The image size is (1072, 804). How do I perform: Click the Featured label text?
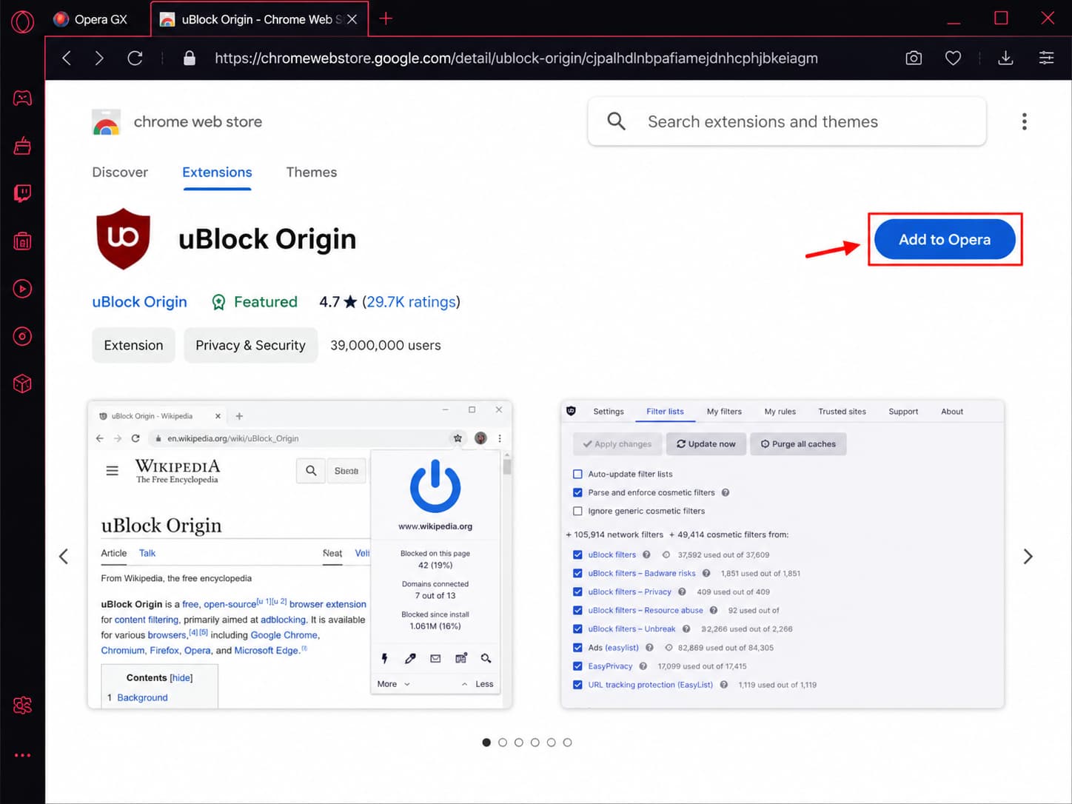[x=266, y=302]
